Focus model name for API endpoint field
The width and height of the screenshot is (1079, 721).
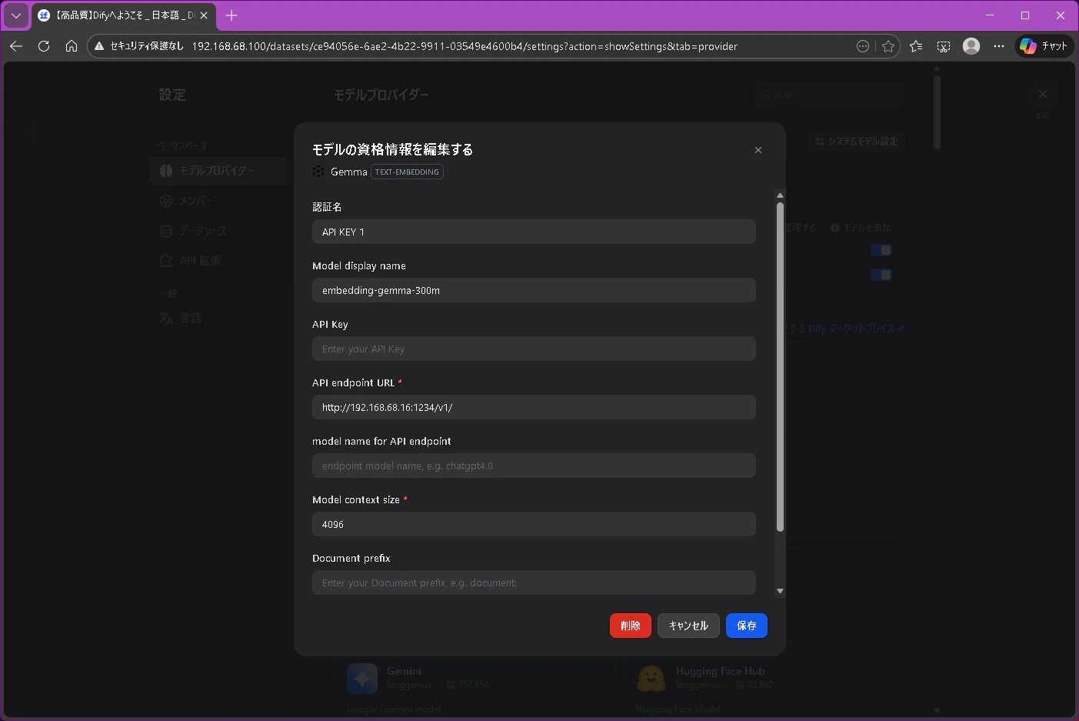coord(534,466)
